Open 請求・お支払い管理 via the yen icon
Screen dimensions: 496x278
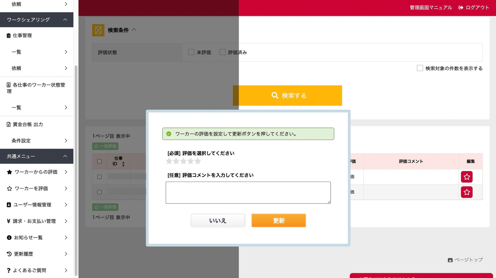(8, 221)
